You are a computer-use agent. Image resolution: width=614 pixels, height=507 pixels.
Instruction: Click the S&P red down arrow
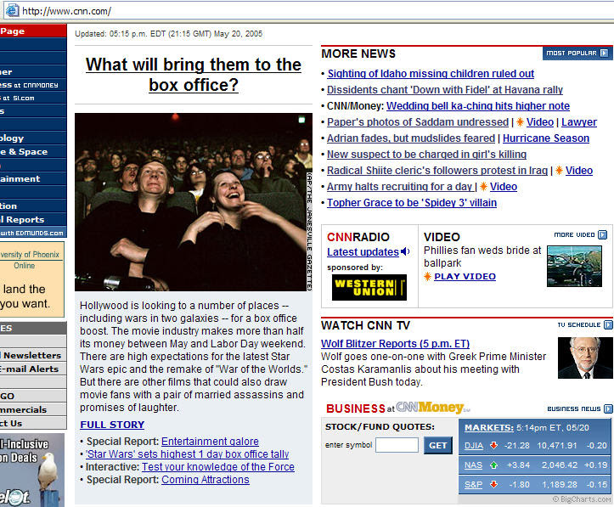click(493, 485)
